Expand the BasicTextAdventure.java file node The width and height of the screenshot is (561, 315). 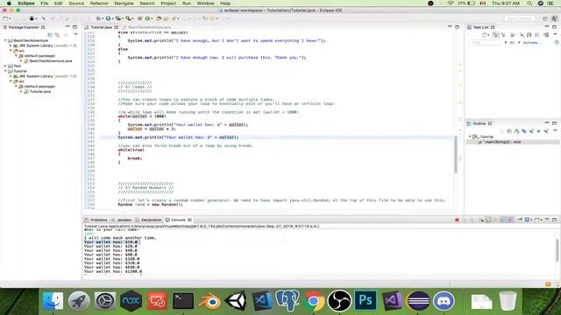click(21, 60)
